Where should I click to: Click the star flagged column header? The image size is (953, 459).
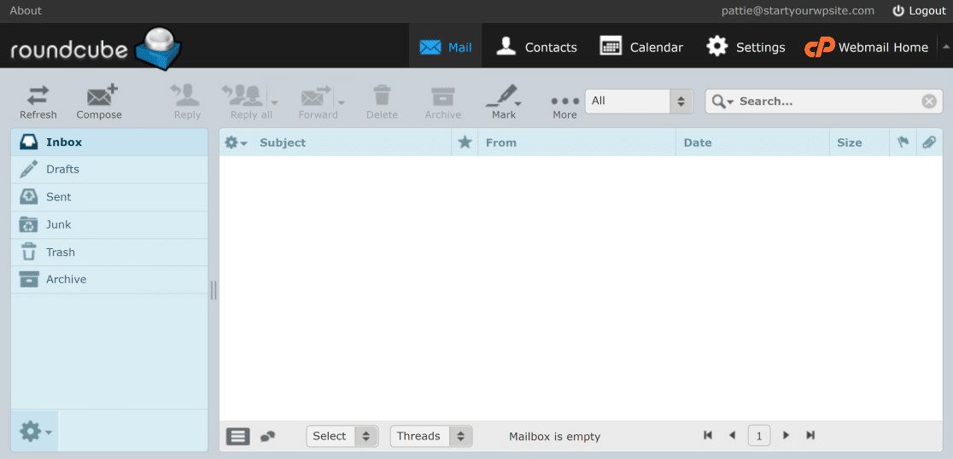[465, 142]
